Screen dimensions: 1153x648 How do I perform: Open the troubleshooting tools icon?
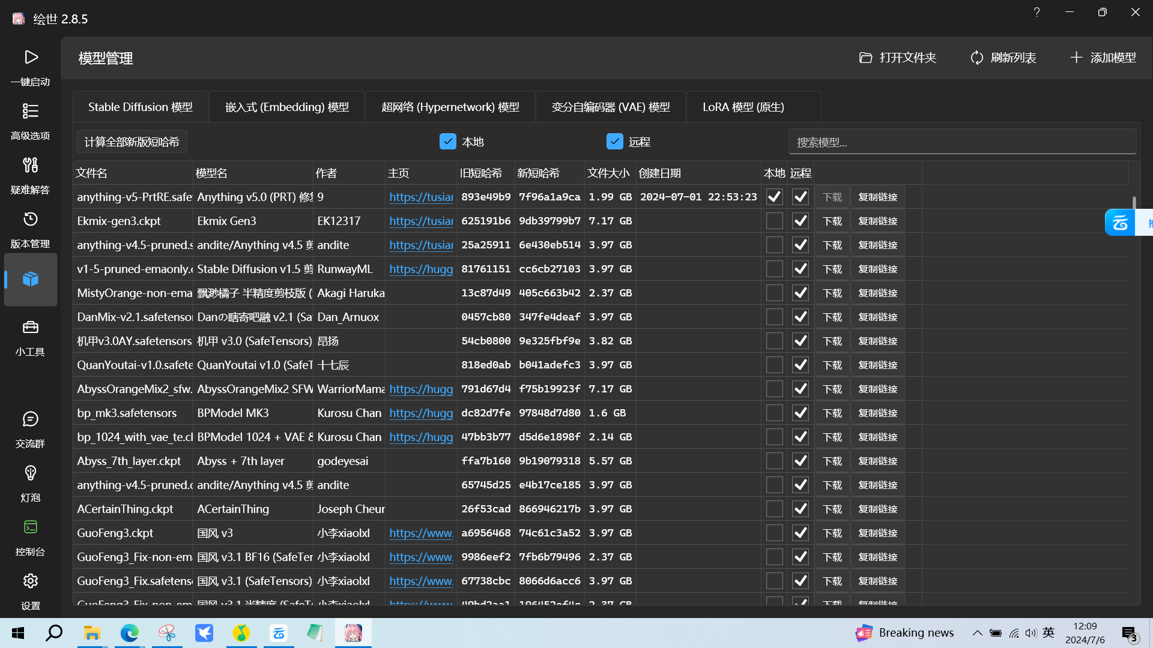[31, 166]
